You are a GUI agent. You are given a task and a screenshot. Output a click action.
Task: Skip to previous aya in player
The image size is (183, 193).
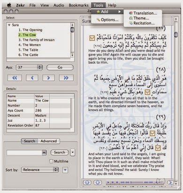point(113,182)
